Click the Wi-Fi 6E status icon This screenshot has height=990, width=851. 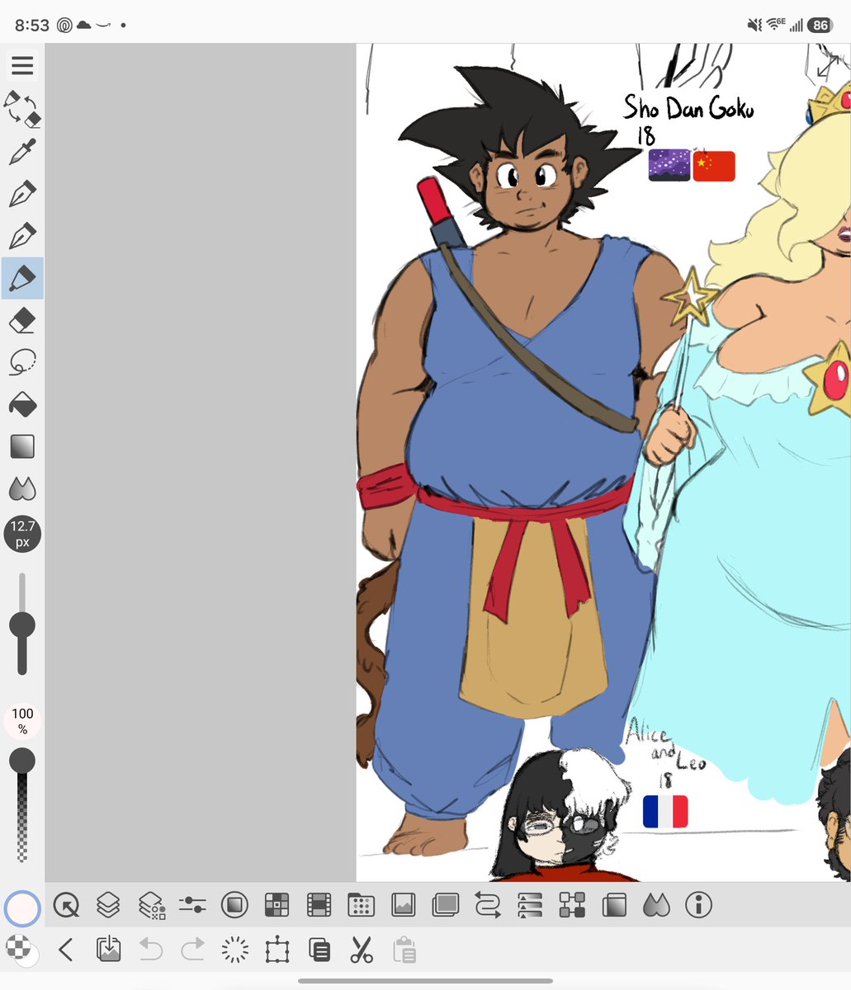776,25
